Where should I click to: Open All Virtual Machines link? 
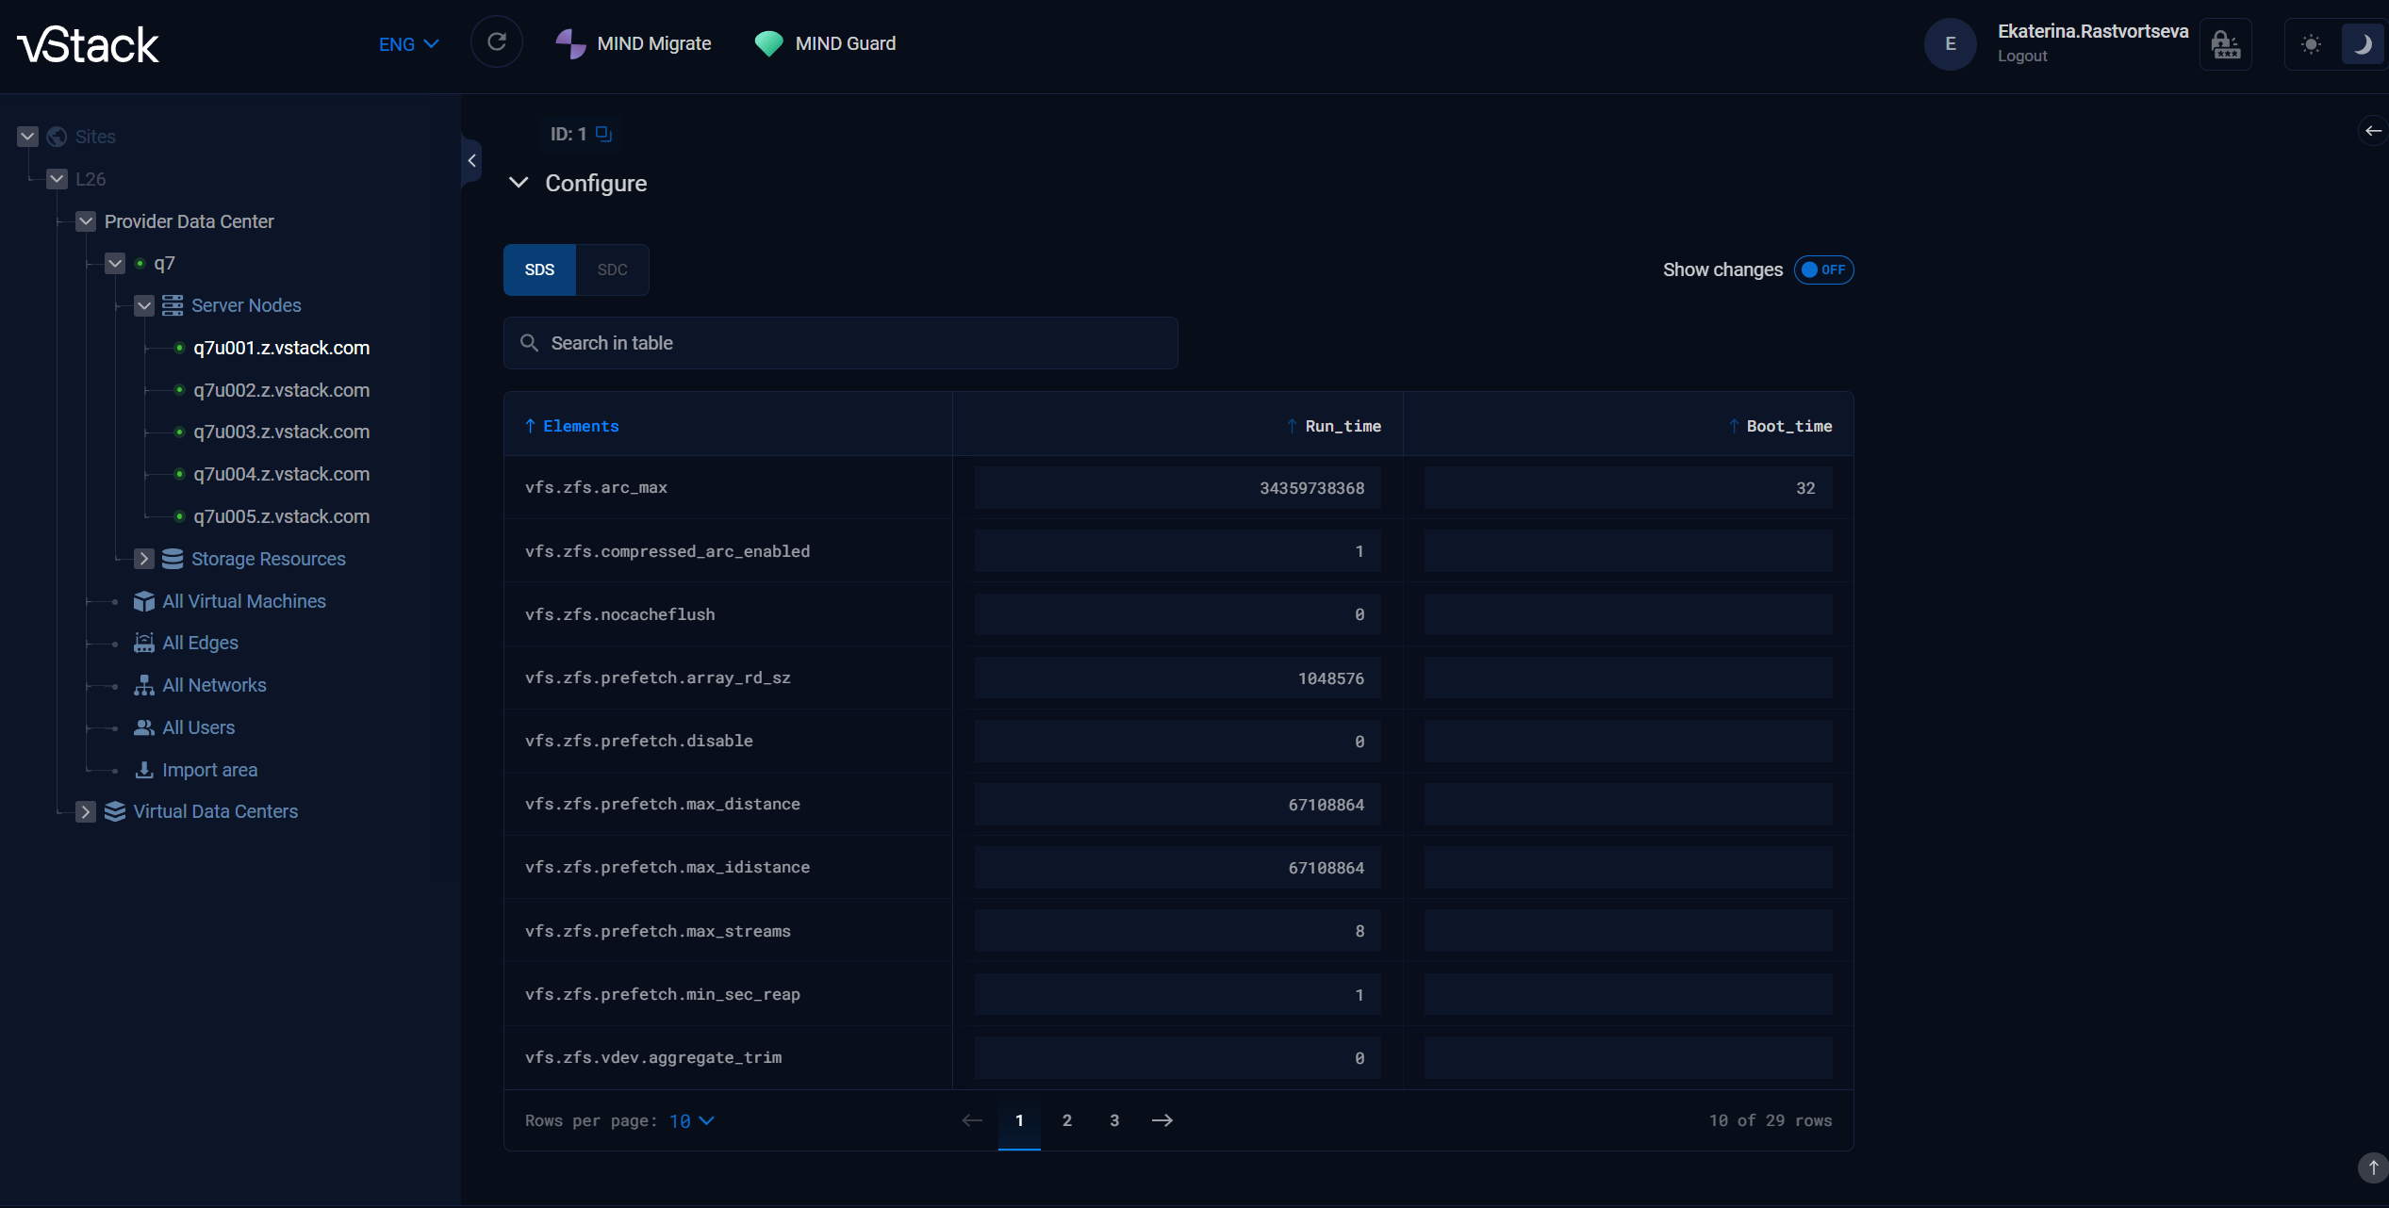click(243, 601)
